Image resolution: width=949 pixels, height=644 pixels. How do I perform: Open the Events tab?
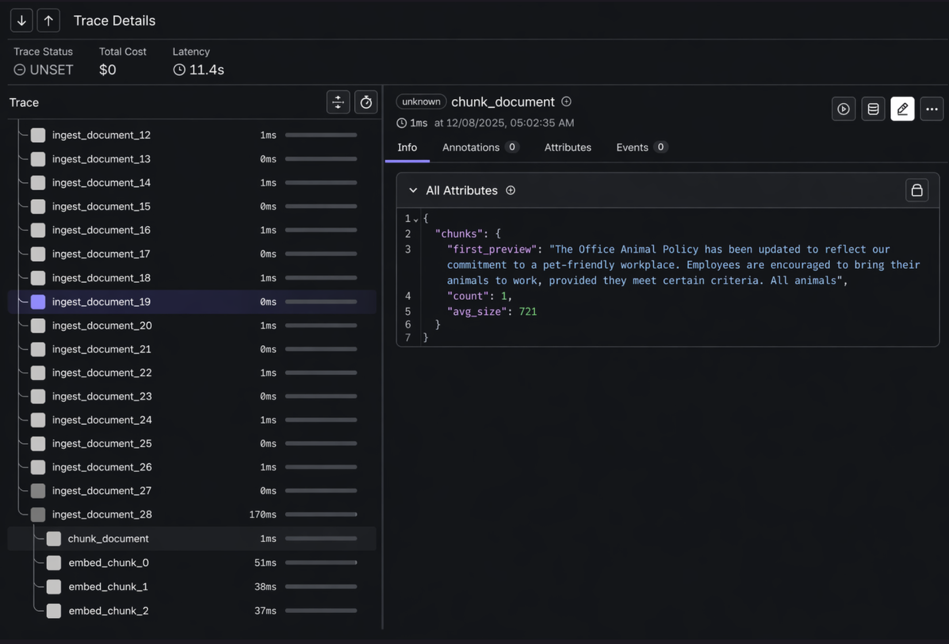(x=641, y=147)
